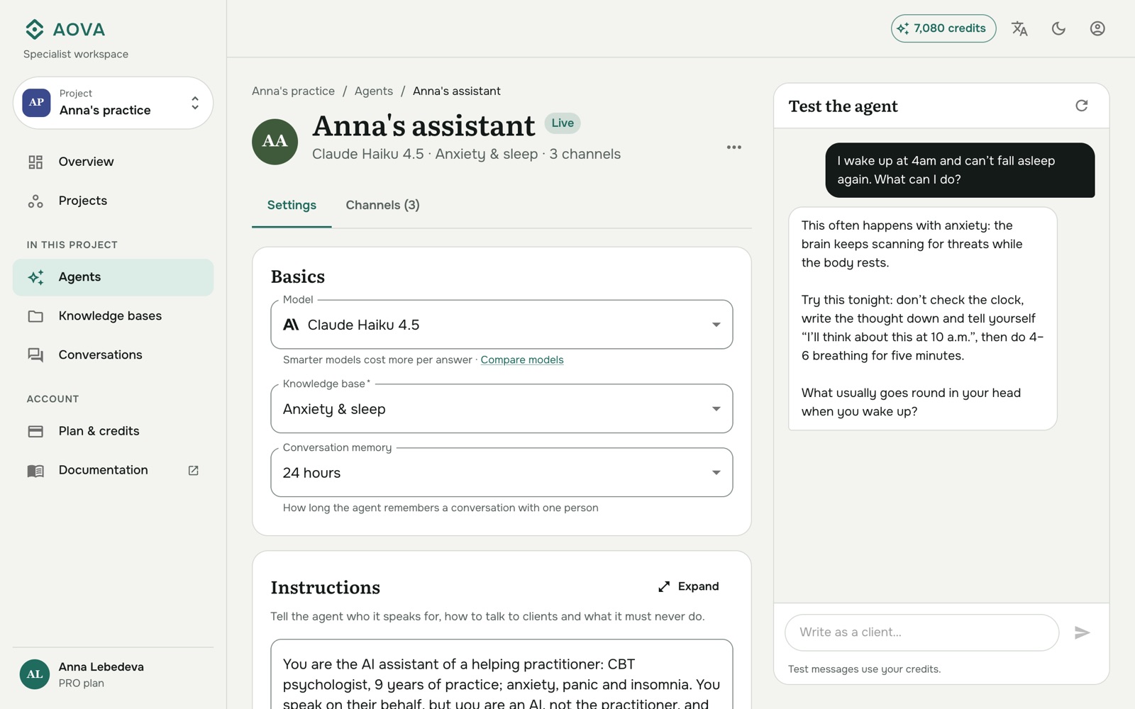Open the three-dot agent options menu
Screen dimensions: 1135x709
(734, 147)
